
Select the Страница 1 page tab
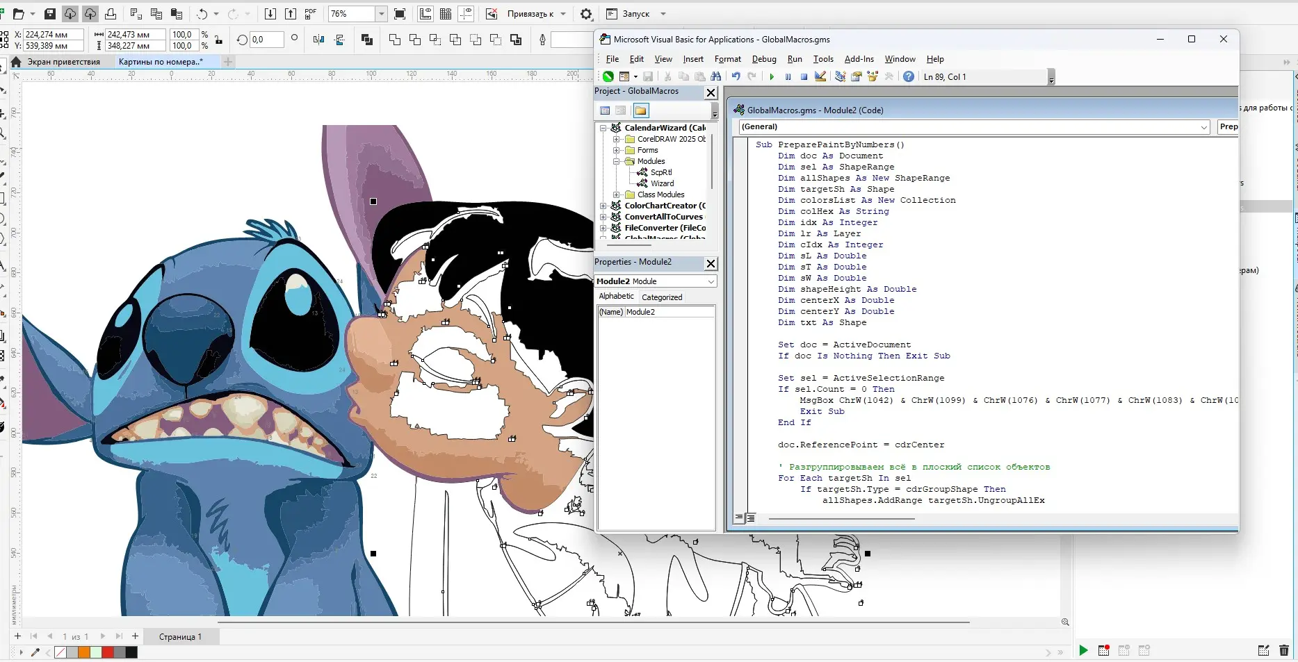click(x=181, y=636)
